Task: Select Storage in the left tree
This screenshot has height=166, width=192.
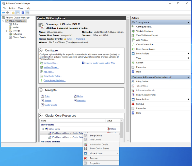Action: click(16, 31)
